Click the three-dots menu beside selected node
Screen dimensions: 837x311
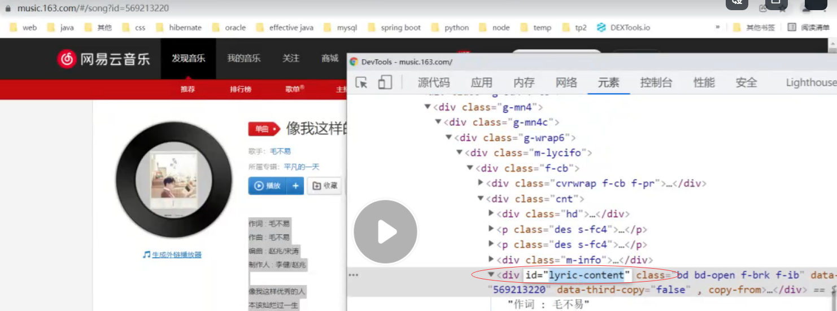[354, 275]
